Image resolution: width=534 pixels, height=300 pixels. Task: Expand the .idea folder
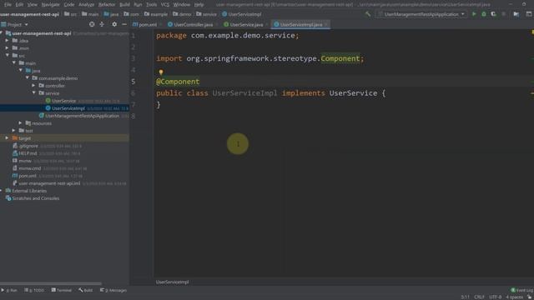[7, 41]
